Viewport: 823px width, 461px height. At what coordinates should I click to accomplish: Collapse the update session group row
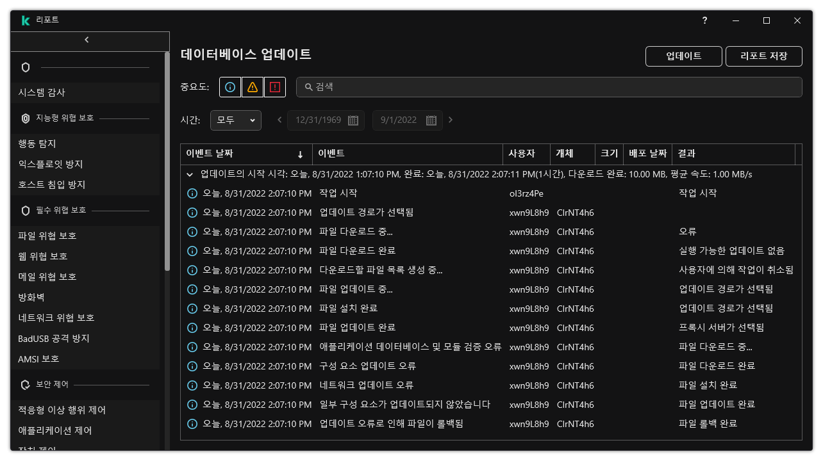(190, 174)
